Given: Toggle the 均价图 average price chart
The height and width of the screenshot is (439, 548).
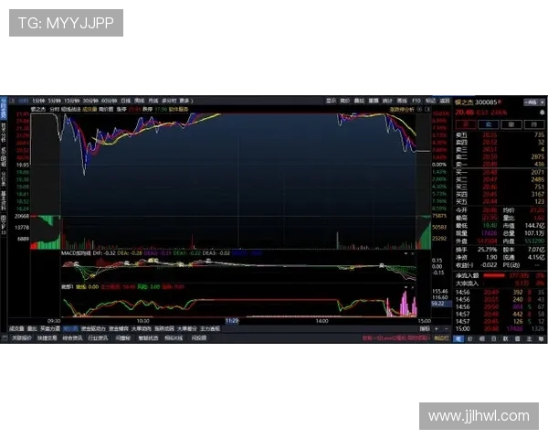Looking at the screenshot, I should tap(106, 108).
